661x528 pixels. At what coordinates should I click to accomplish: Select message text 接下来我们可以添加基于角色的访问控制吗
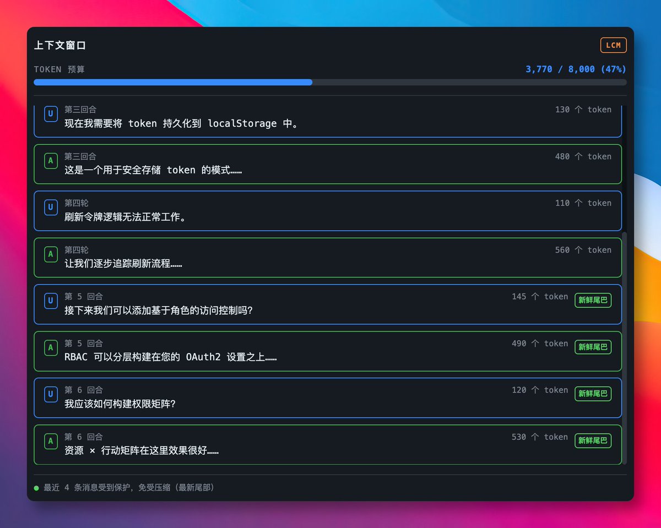[159, 311]
